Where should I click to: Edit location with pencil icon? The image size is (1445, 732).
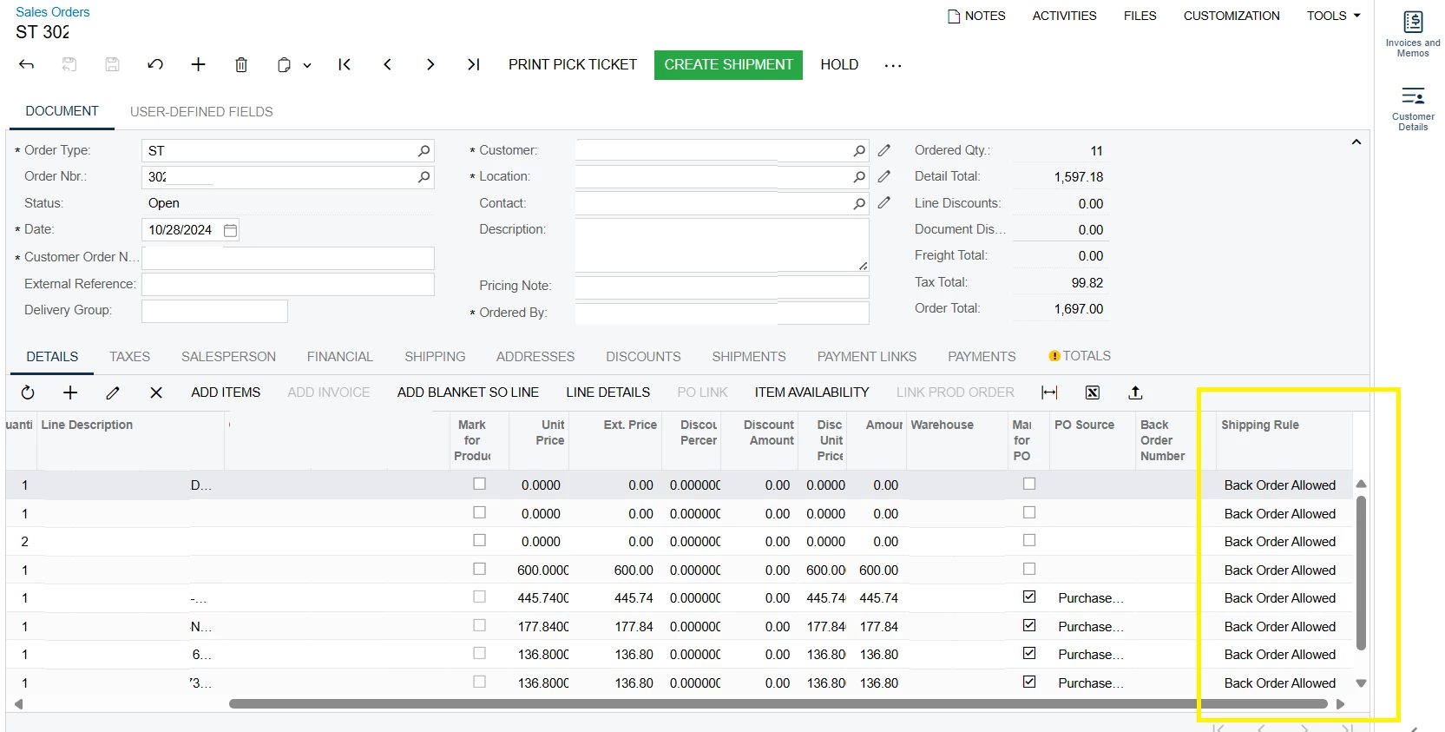[x=884, y=176]
